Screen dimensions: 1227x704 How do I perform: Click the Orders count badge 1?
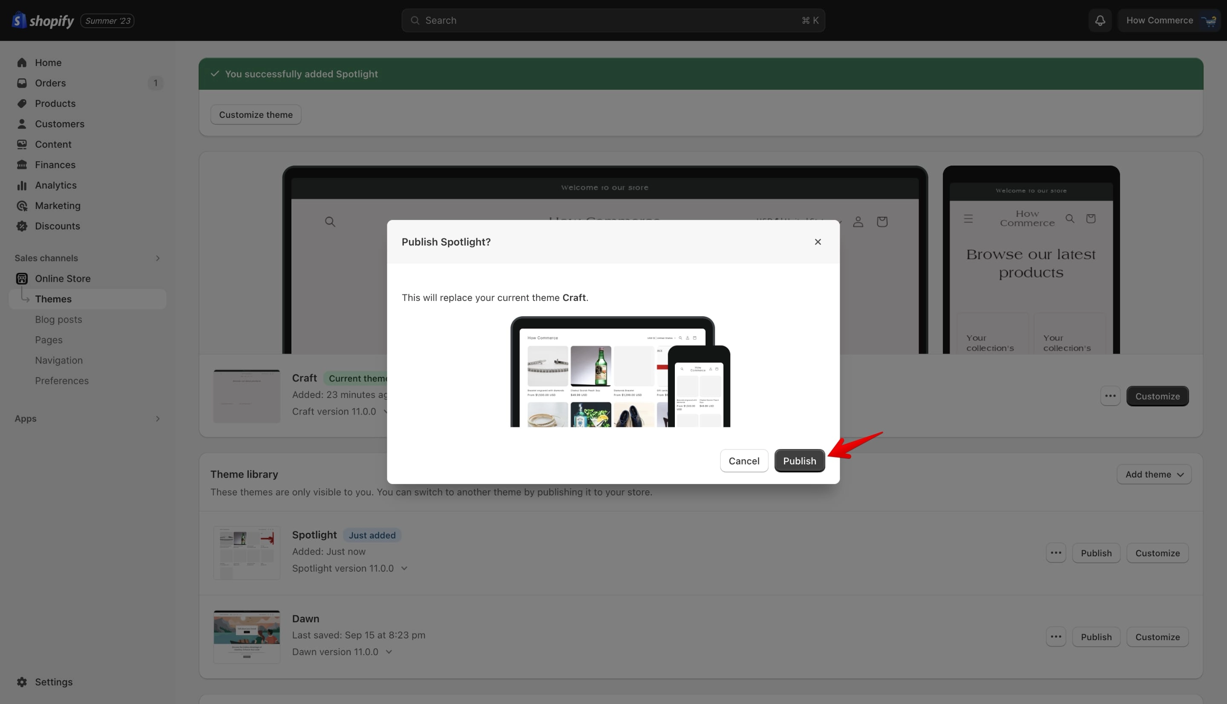point(156,83)
